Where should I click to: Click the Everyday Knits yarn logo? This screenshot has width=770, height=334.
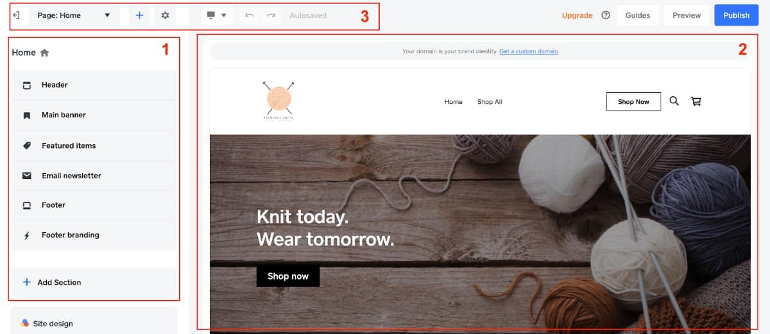click(278, 101)
